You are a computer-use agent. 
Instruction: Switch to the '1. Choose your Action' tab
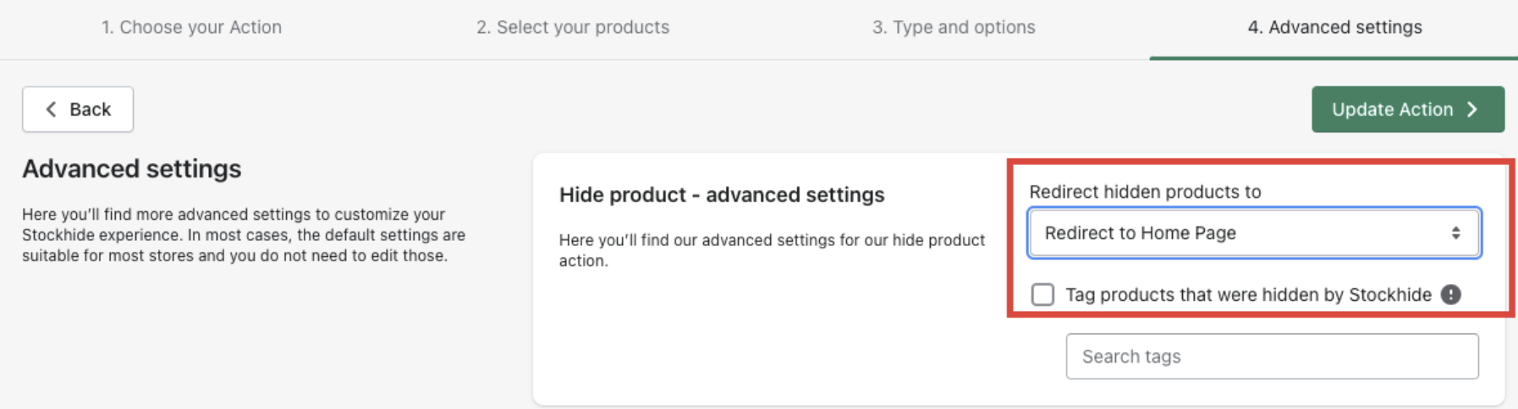(191, 27)
